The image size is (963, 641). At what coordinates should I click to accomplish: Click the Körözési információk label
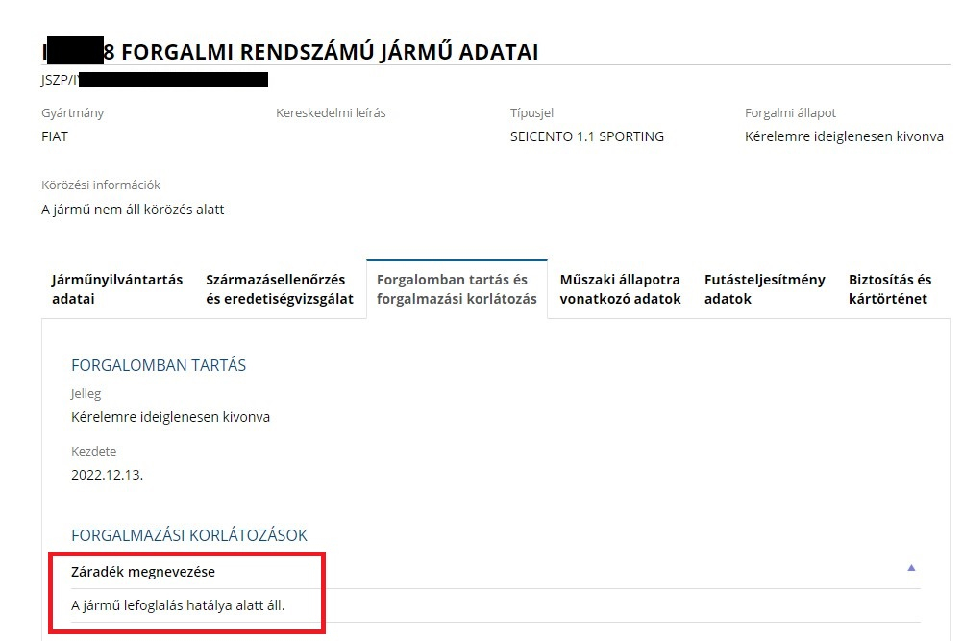point(101,185)
